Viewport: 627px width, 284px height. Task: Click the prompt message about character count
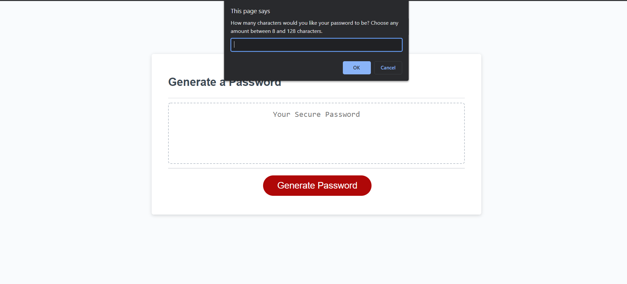(314, 27)
